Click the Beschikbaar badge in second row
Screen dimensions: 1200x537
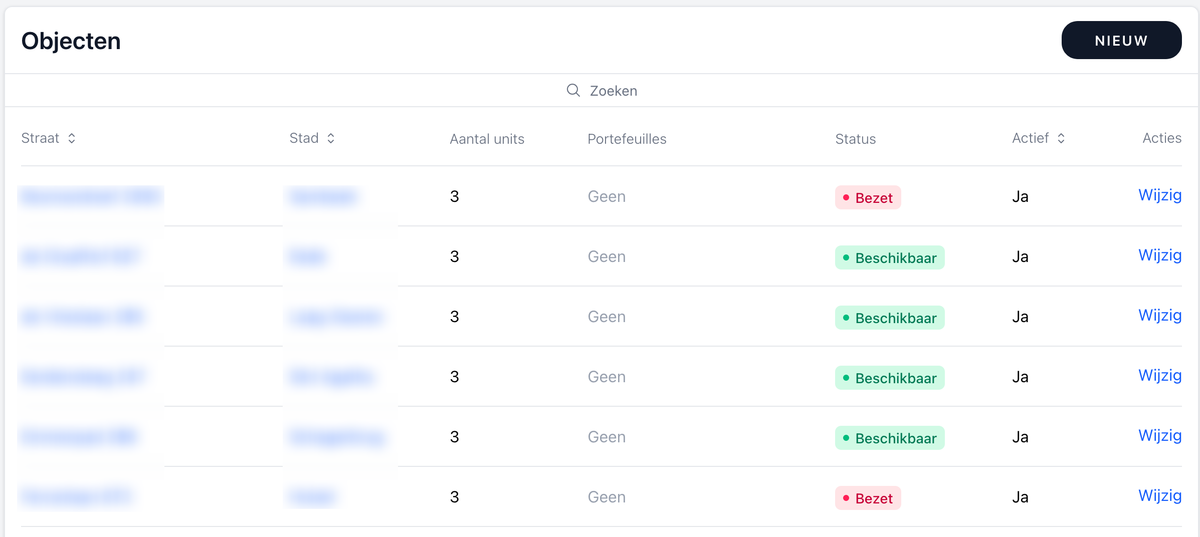[890, 257]
